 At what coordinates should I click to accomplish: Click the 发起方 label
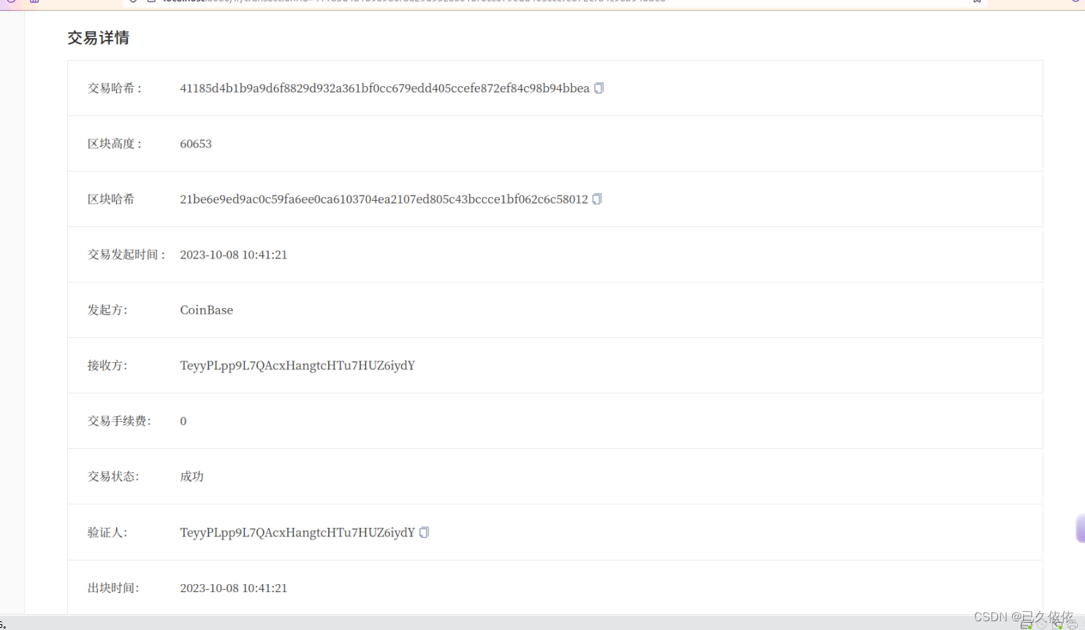(107, 310)
